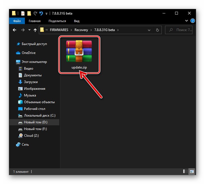Open the Поделиться ribbon tab

pyautogui.click(x=57, y=21)
